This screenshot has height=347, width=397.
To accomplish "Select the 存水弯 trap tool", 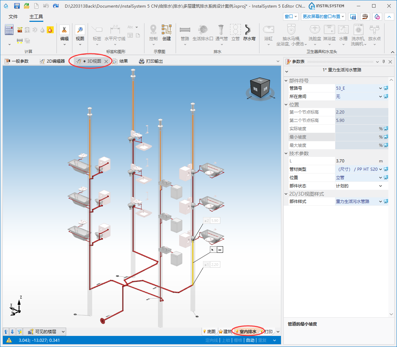I will point(249,33).
